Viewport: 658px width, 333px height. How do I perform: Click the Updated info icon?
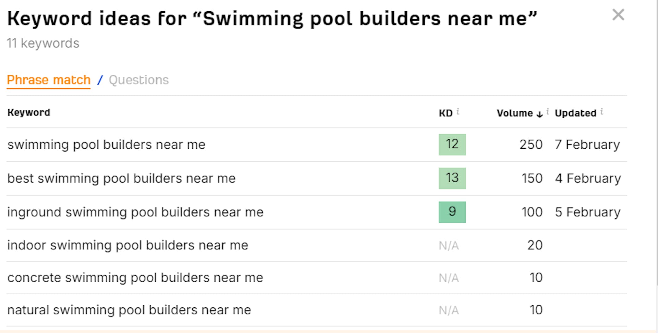coord(602,111)
